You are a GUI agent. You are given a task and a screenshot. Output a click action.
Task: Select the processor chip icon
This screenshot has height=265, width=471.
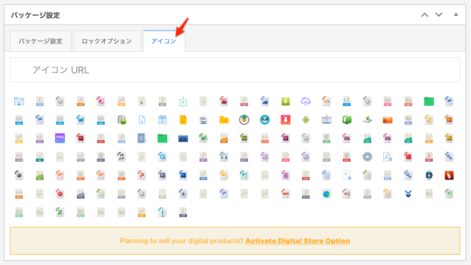(367, 157)
